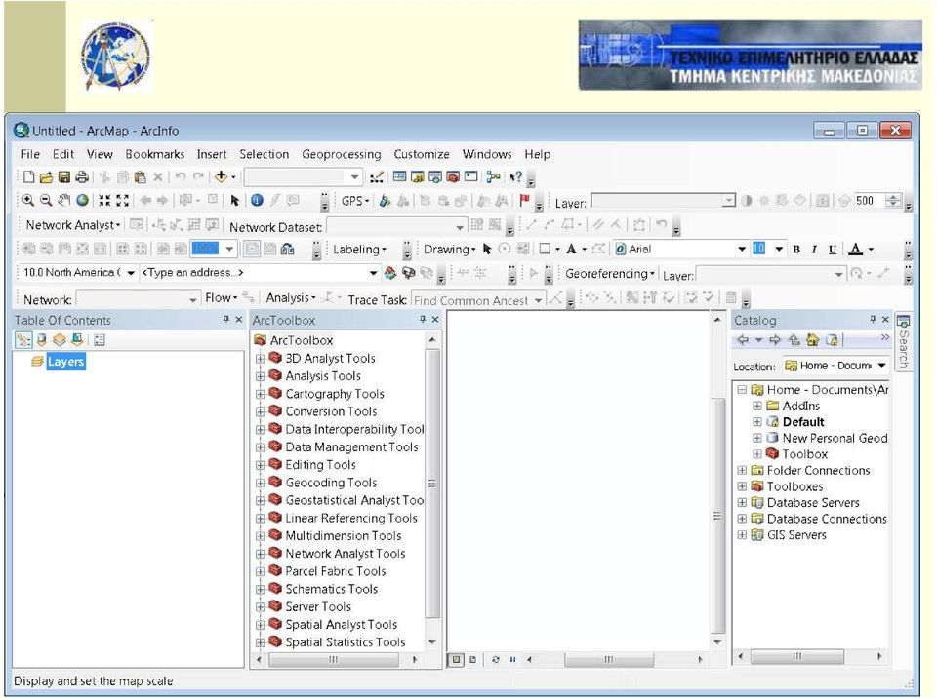The height and width of the screenshot is (698, 937).
Task: Select the Zoom In tool
Action: pyautogui.click(x=28, y=200)
